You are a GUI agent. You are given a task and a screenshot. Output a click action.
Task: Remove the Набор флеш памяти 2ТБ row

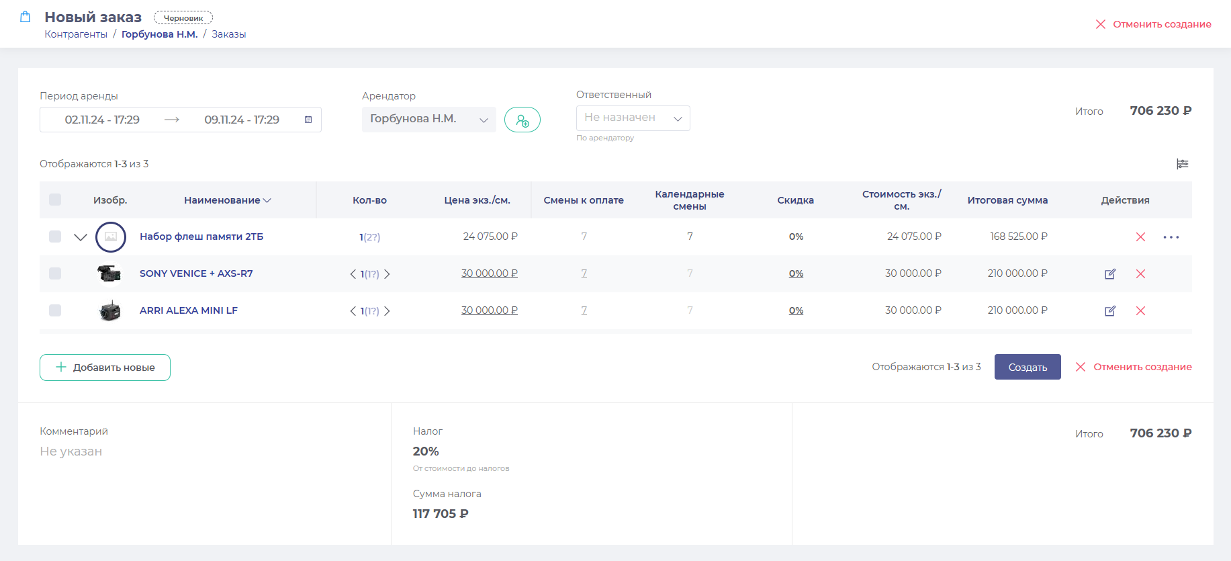click(1140, 237)
